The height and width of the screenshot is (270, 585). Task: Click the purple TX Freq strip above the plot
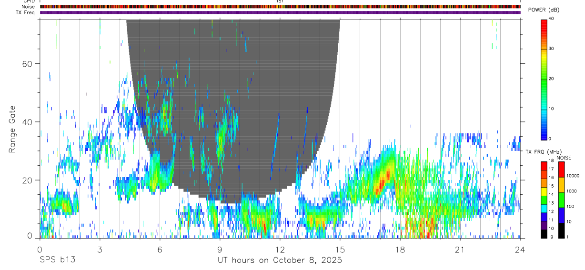pos(280,12)
